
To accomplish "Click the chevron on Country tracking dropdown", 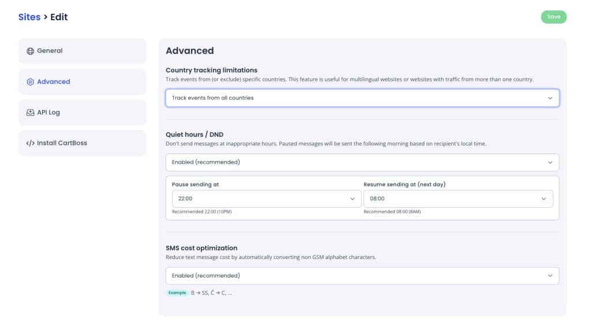I will pos(550,98).
